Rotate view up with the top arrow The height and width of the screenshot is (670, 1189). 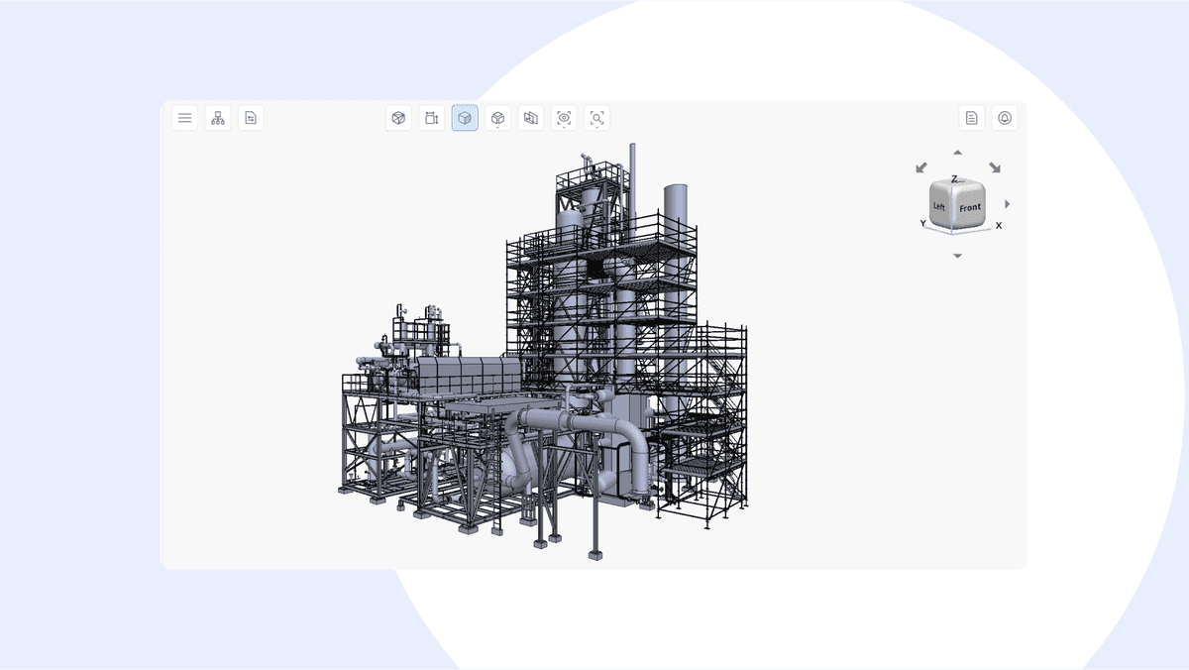pyautogui.click(x=957, y=153)
